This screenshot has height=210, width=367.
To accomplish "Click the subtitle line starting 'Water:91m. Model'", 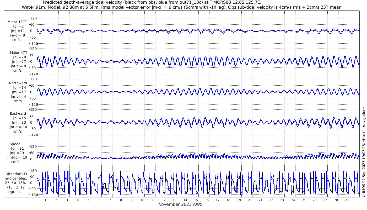I will [181, 7].
